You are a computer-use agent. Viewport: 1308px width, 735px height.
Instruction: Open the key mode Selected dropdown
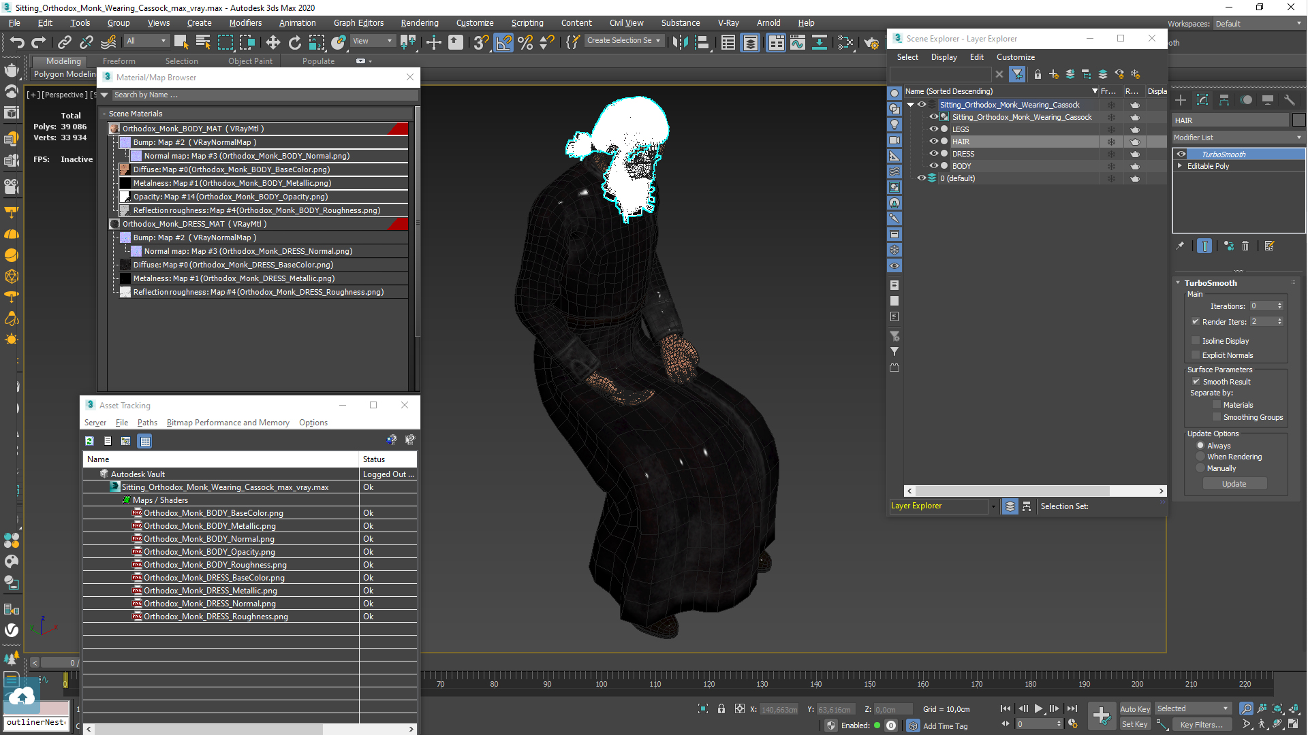tap(1192, 708)
